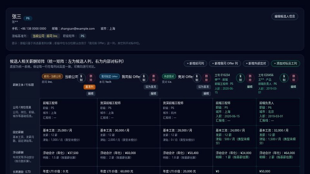
Task: Click candidate name 张三
Action: 16,17
